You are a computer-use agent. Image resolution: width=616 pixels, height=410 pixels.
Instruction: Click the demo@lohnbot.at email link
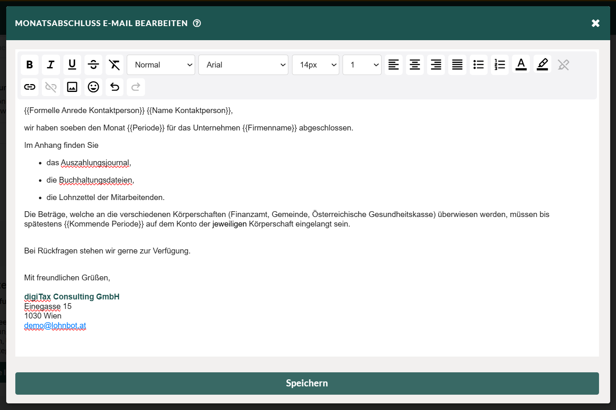pos(55,326)
